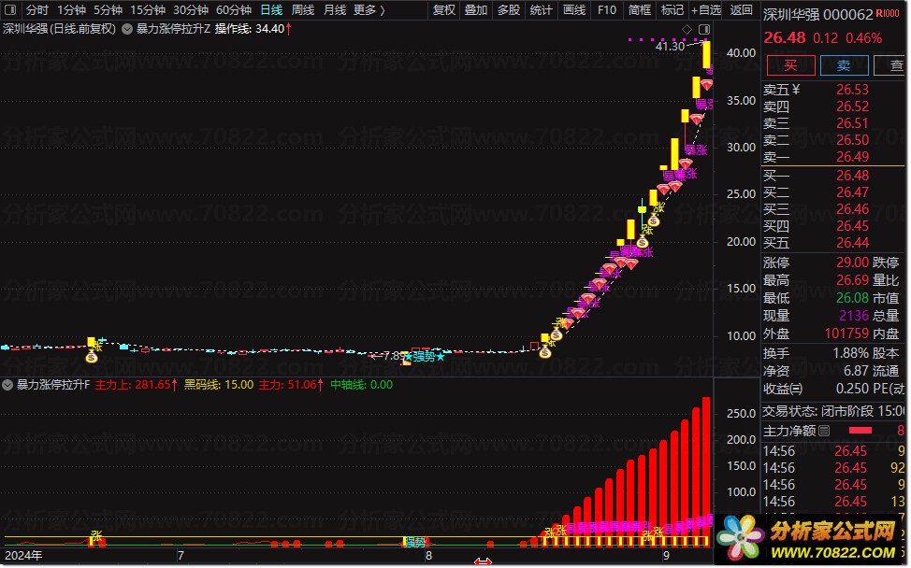Click the red 买 buy button

pyautogui.click(x=790, y=65)
